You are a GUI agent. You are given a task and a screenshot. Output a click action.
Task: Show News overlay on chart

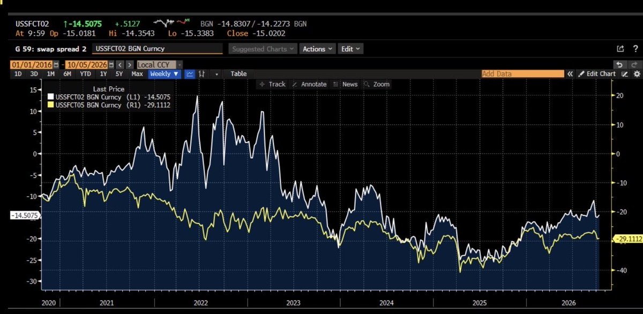click(x=345, y=84)
